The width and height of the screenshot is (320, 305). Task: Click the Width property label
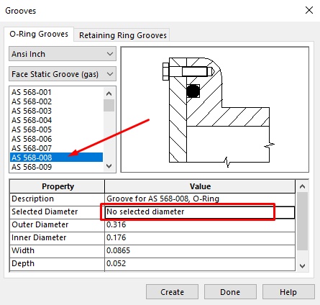[x=23, y=250]
